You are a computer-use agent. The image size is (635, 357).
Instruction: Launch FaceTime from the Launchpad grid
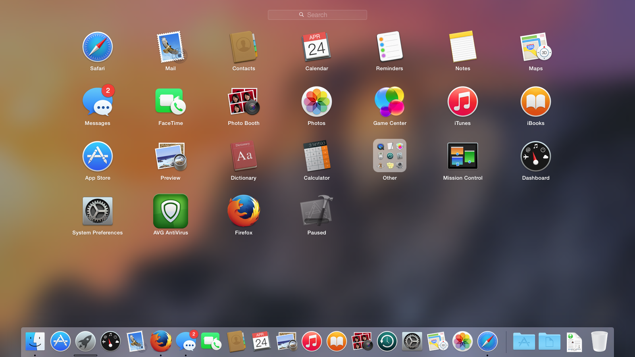tap(171, 102)
